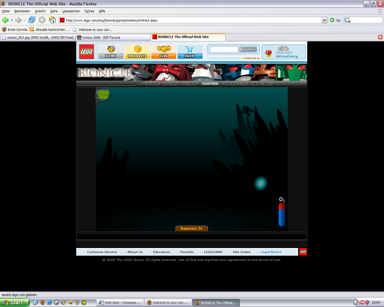This screenshot has width=384, height=307.
Task: Click the red security shield tray icon
Action: [x=367, y=303]
